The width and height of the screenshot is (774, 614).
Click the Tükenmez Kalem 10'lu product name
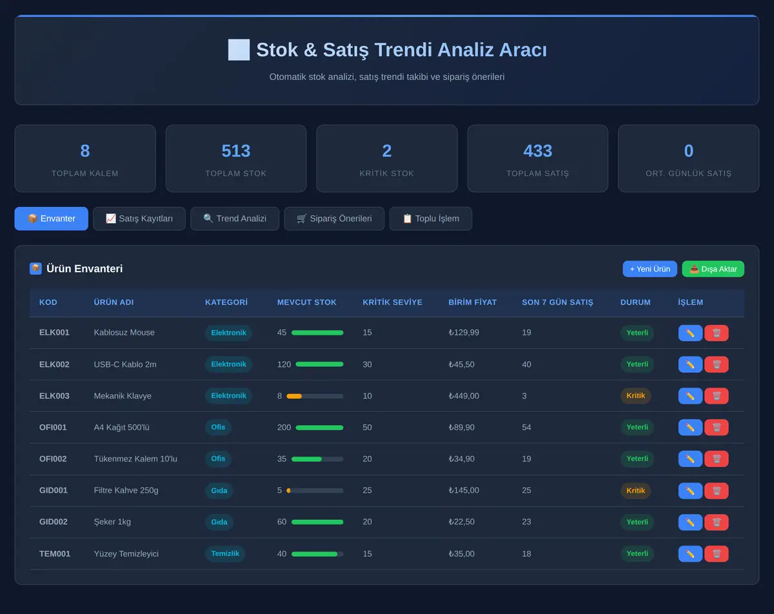click(135, 459)
